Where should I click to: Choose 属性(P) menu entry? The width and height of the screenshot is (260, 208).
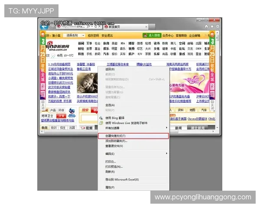pyautogui.click(x=133, y=187)
